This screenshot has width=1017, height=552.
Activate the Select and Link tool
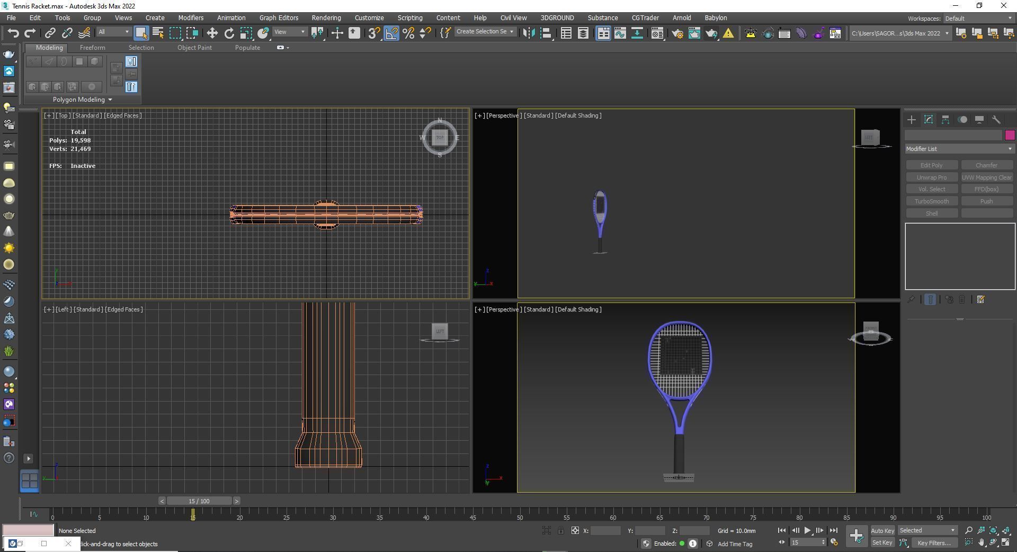coord(50,33)
